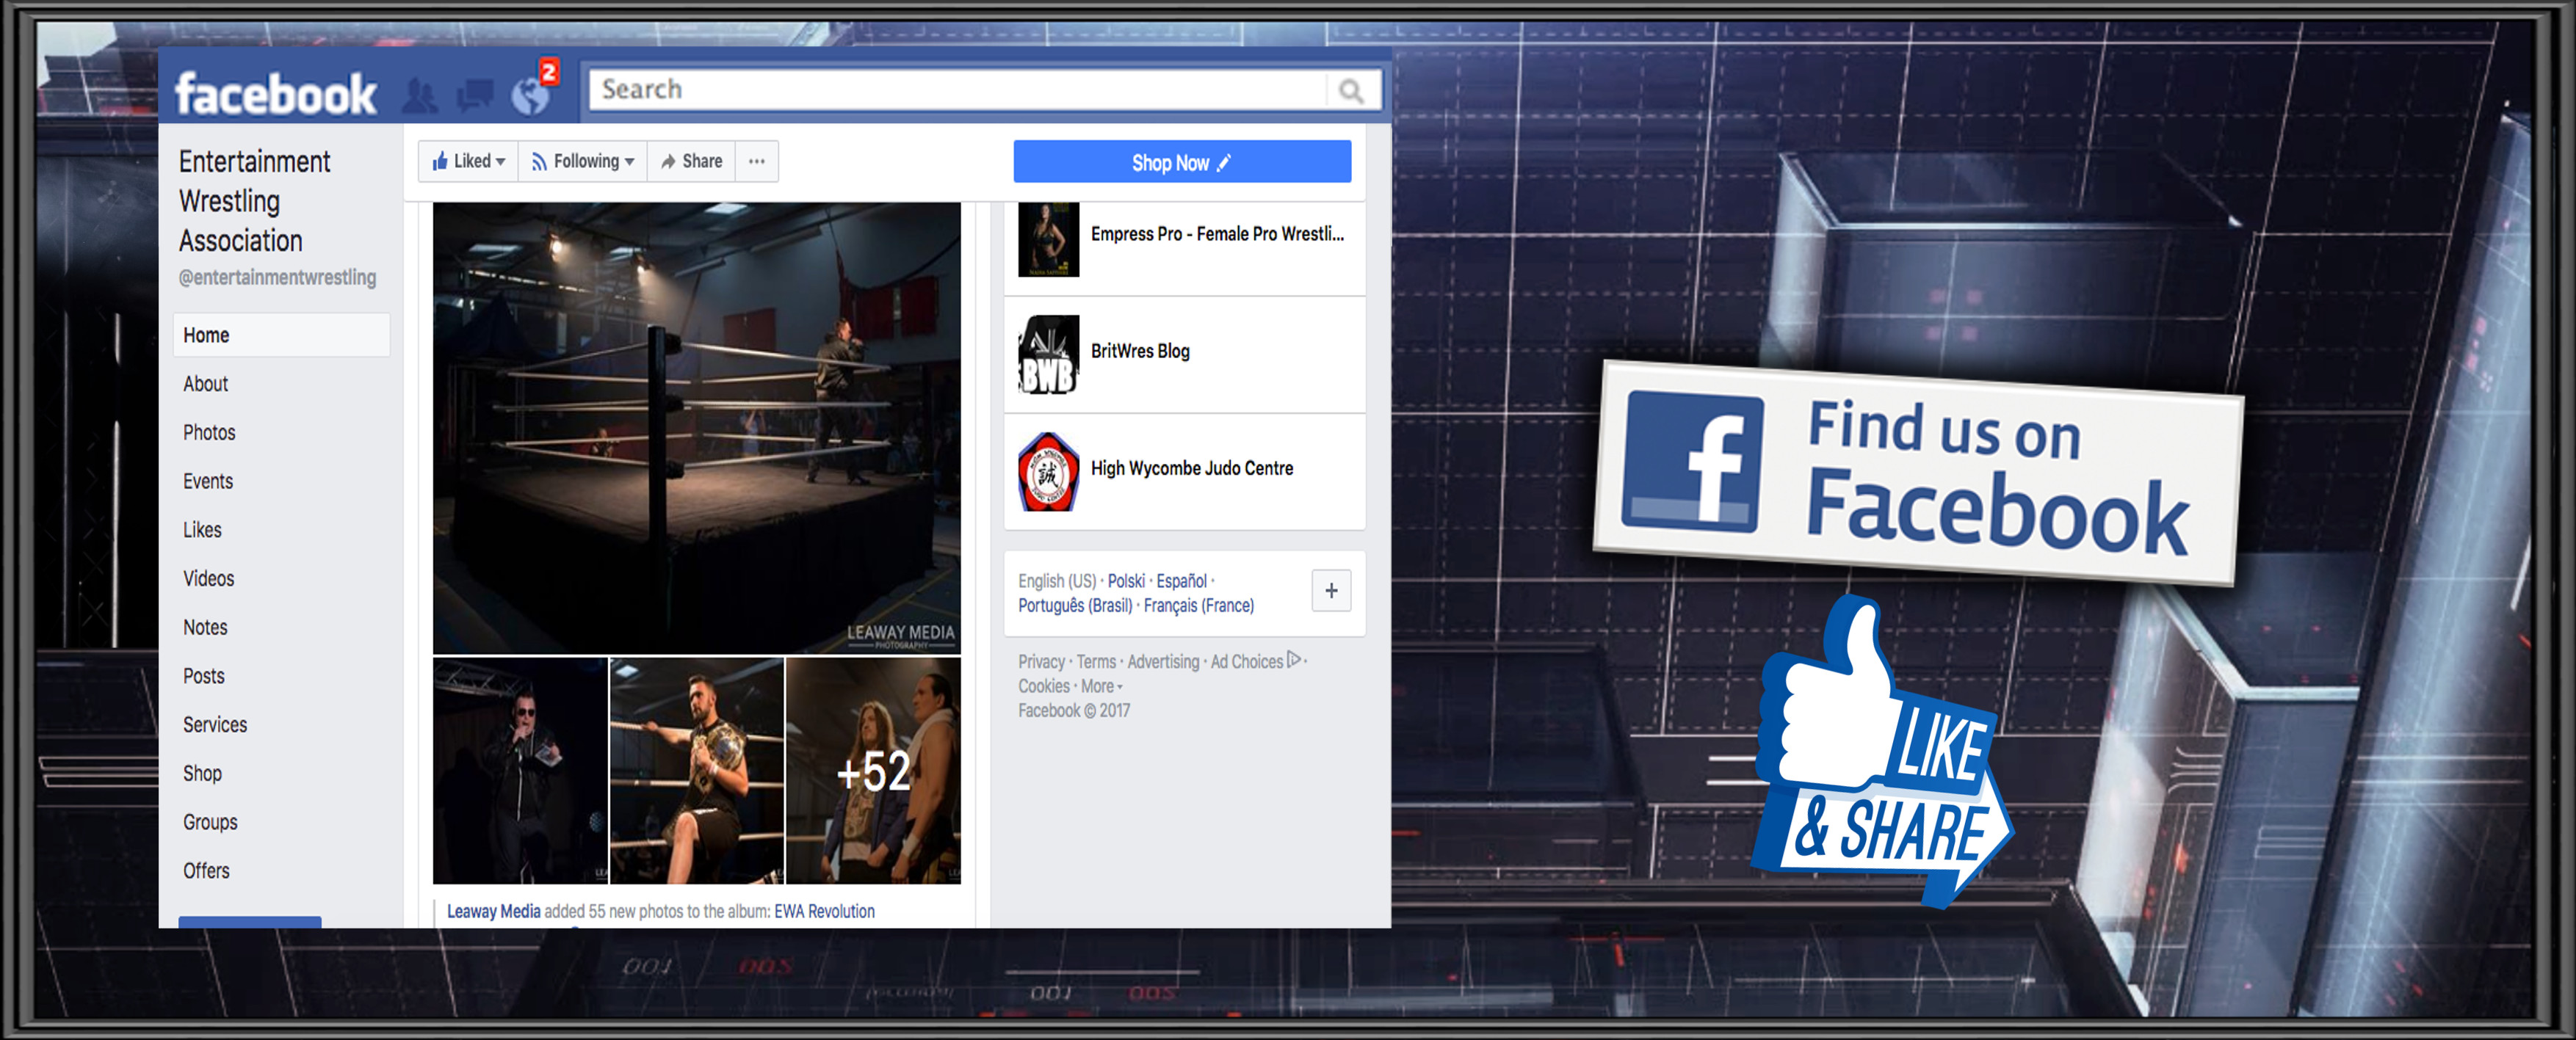The width and height of the screenshot is (2576, 1040).
Task: Expand the More footer dropdown
Action: (x=1101, y=686)
